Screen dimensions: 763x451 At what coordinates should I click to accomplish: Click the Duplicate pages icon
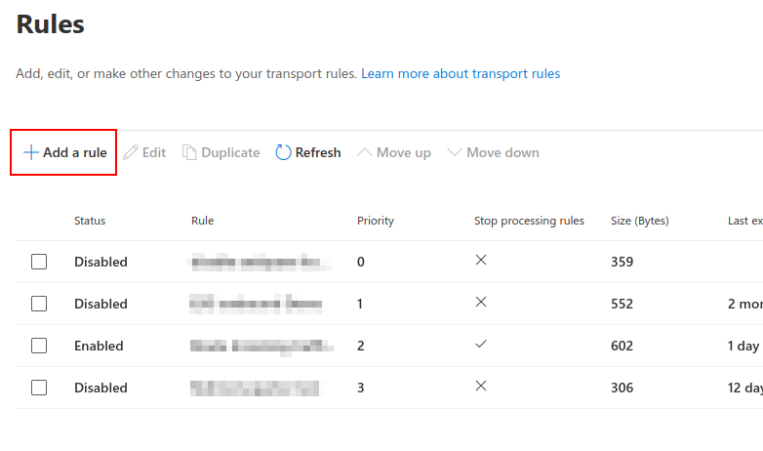point(189,152)
